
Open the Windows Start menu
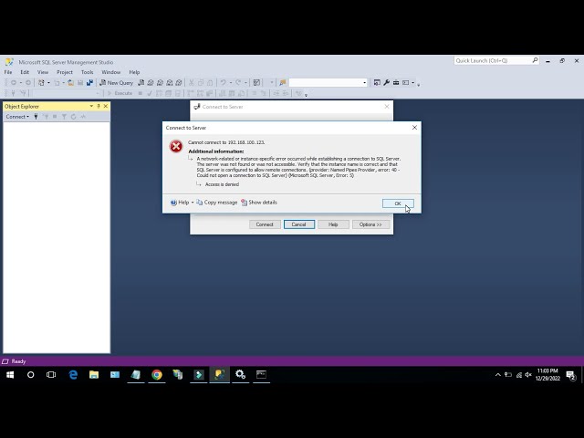click(10, 375)
